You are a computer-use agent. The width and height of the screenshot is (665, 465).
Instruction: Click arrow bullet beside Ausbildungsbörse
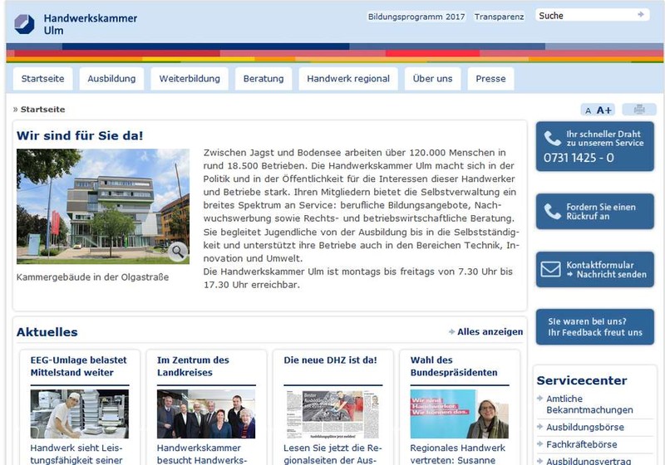pos(539,427)
